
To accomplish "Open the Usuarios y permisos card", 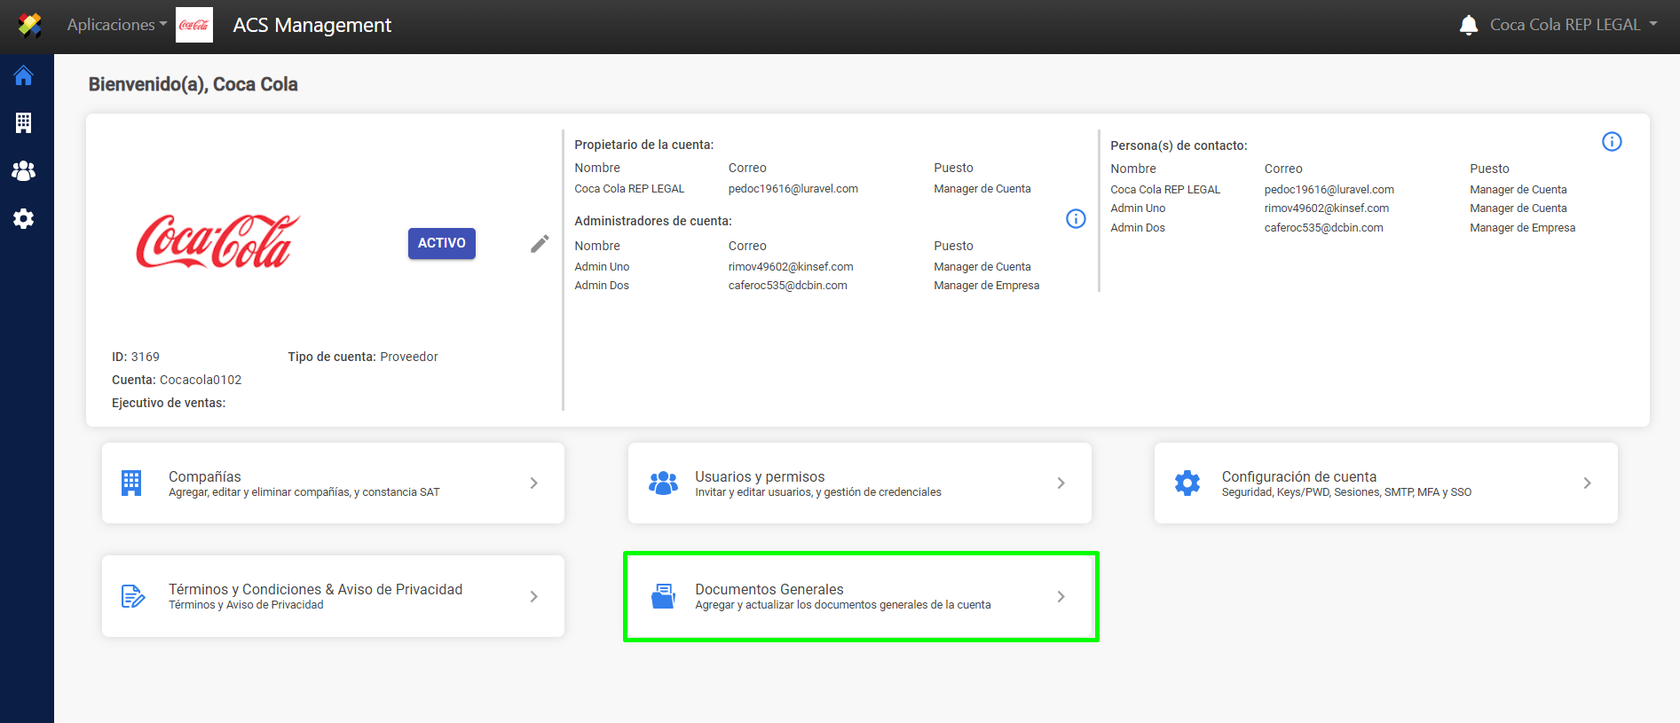I will [859, 483].
